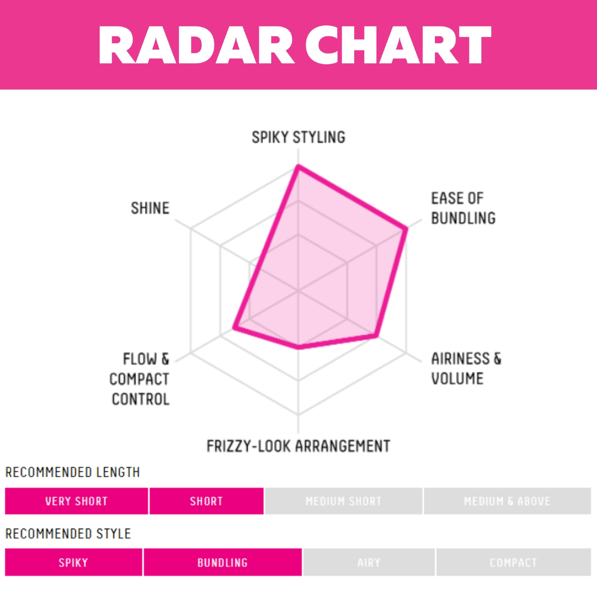Click the RECOMMENDED LENGTH heading

click(72, 472)
